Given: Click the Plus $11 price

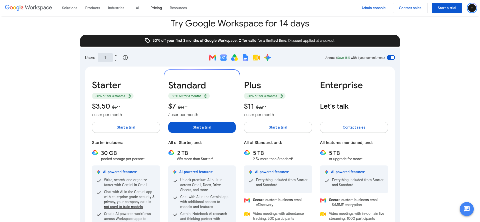Looking at the screenshot, I should (x=249, y=106).
